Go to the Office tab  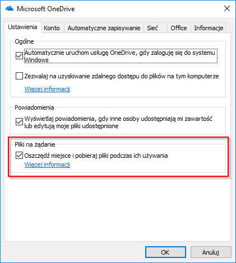coord(179,28)
